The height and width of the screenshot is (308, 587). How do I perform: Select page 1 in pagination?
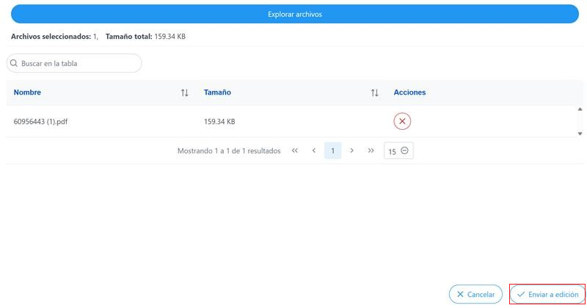[x=332, y=151]
